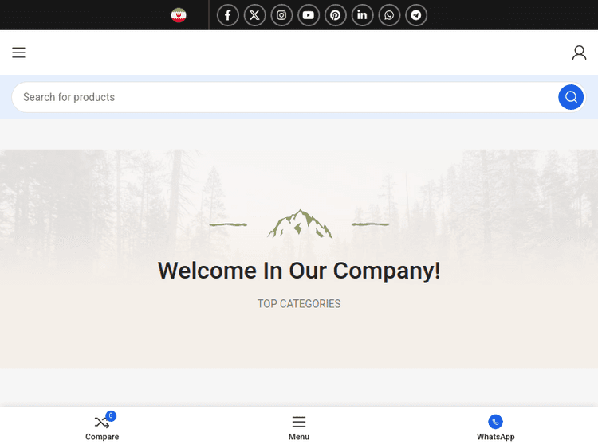Open the X (Twitter) social link
This screenshot has width=598, height=448.
[255, 15]
